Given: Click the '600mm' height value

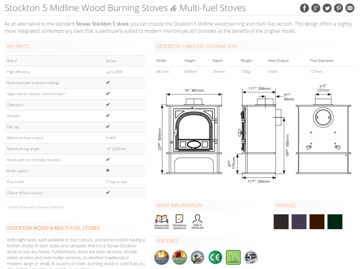Looking at the screenshot, I should [x=191, y=71].
